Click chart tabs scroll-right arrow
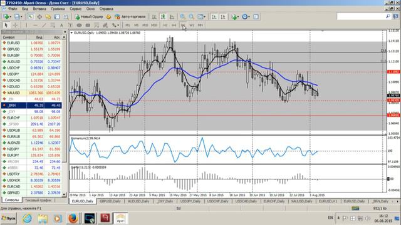This screenshot has width=401, height=225. (x=398, y=201)
